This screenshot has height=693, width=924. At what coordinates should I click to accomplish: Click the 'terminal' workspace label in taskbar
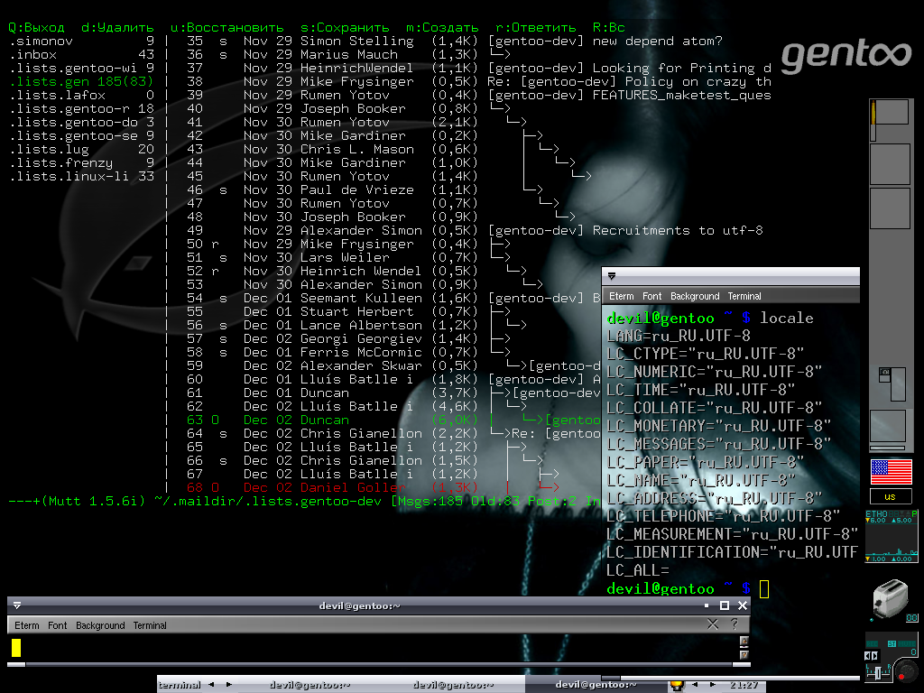click(x=180, y=685)
